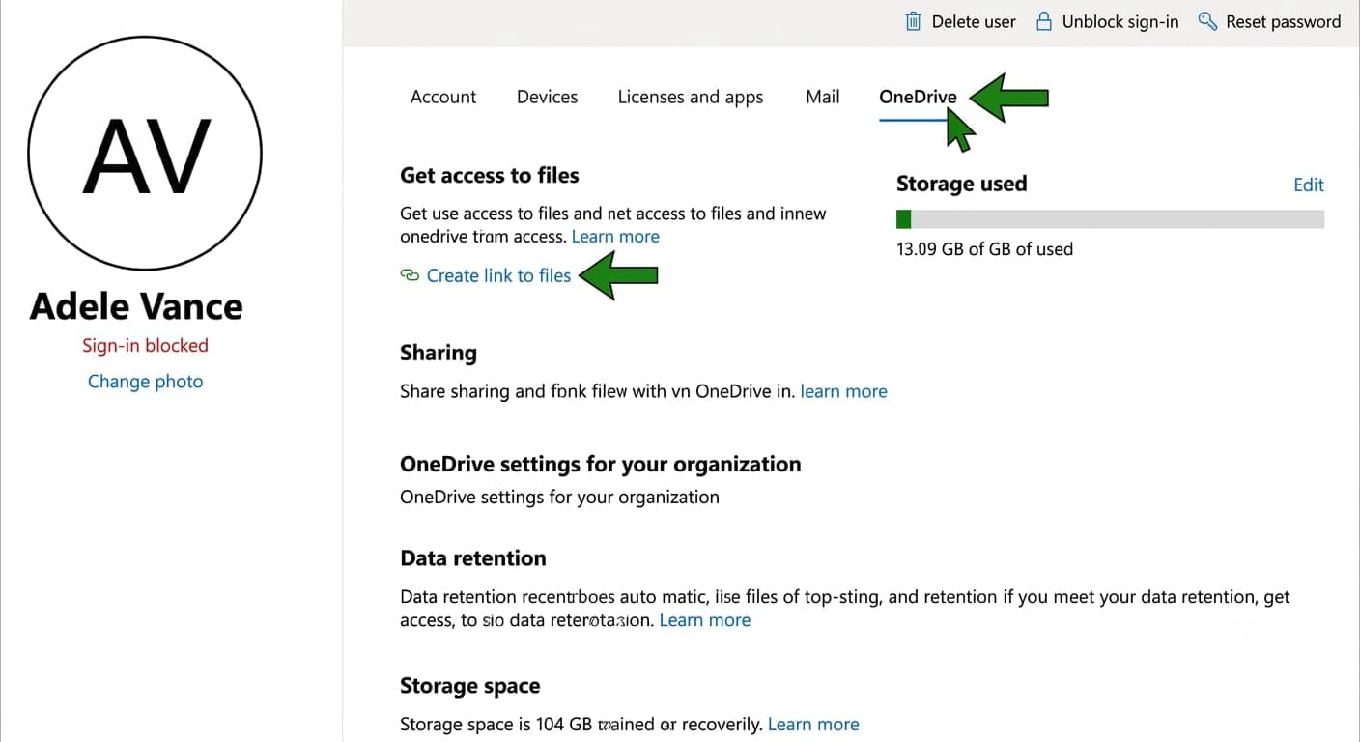Viewport: 1360px width, 742px height.
Task: Click the red Sign-in blocked status
Action: pyautogui.click(x=145, y=345)
